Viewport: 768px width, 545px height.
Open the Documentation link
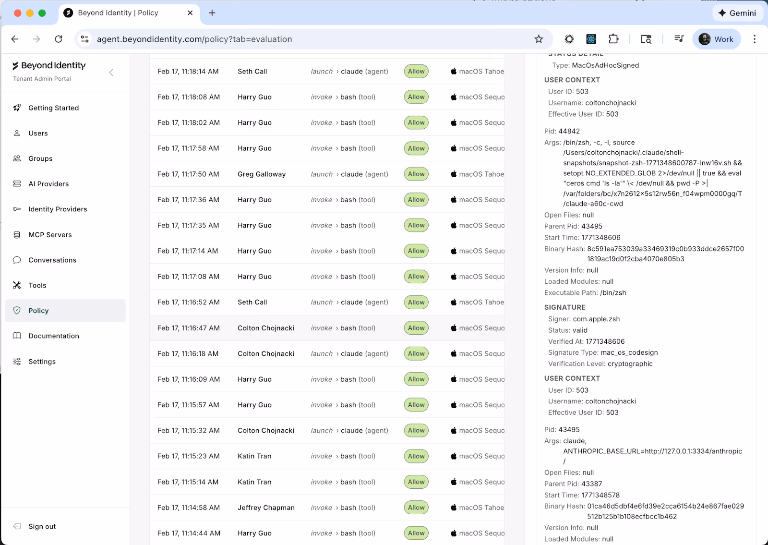[x=66, y=336]
